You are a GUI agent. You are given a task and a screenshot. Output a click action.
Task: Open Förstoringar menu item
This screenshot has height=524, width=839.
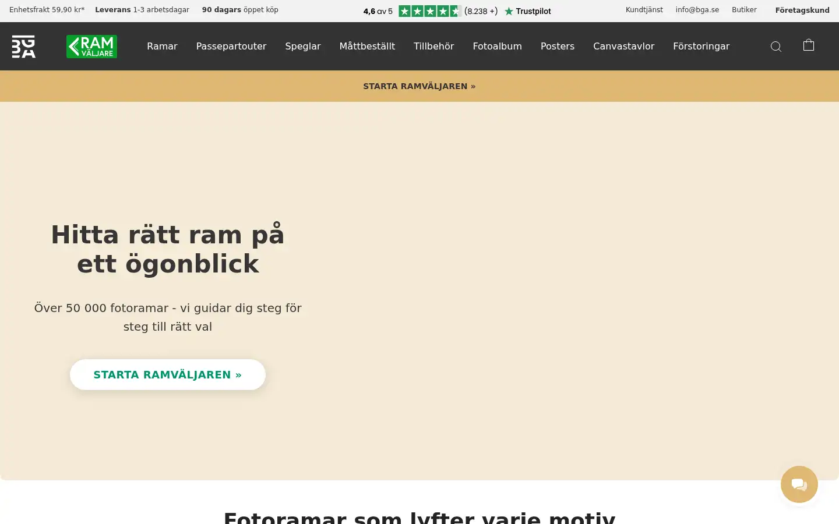pyautogui.click(x=701, y=46)
